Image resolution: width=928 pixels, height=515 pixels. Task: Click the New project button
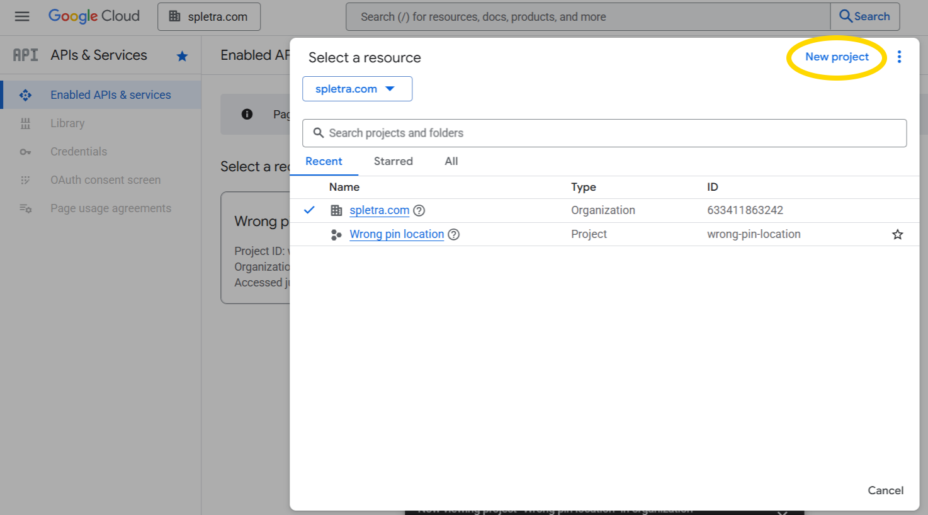coord(837,56)
